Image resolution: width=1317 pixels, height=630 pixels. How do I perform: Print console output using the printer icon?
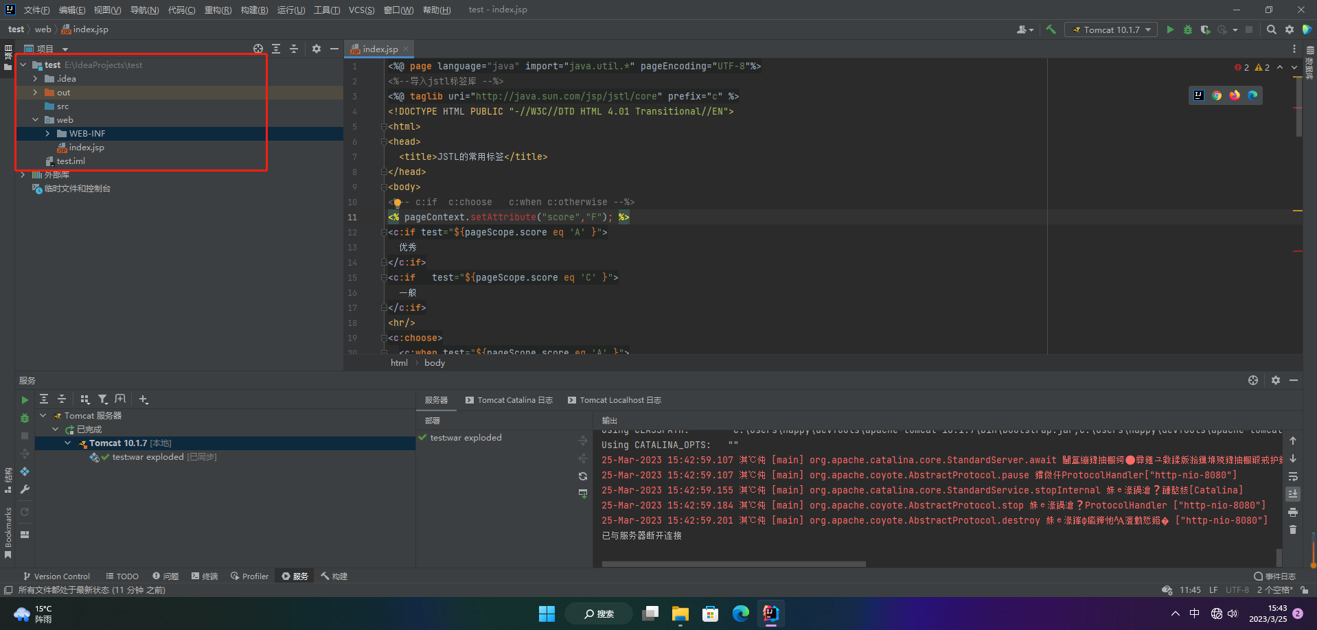[1293, 512]
